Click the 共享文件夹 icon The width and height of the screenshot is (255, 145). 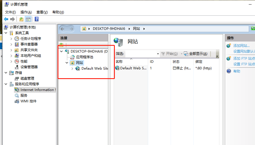click(17, 50)
